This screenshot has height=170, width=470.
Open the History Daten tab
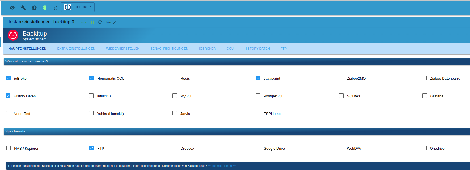point(257,49)
